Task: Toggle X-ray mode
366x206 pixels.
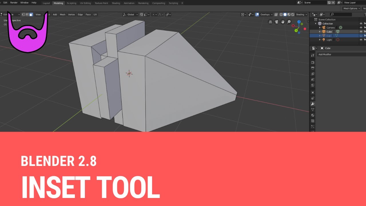Action: [276, 15]
